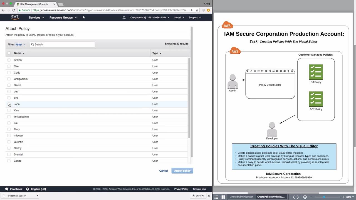Click the language globe icon
Viewport: 356px width, 200px height.
click(28, 189)
